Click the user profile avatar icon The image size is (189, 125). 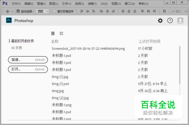[x=180, y=20]
